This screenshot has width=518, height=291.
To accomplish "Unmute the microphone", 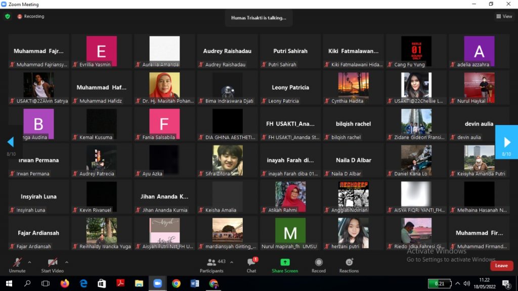I will pyautogui.click(x=17, y=262).
